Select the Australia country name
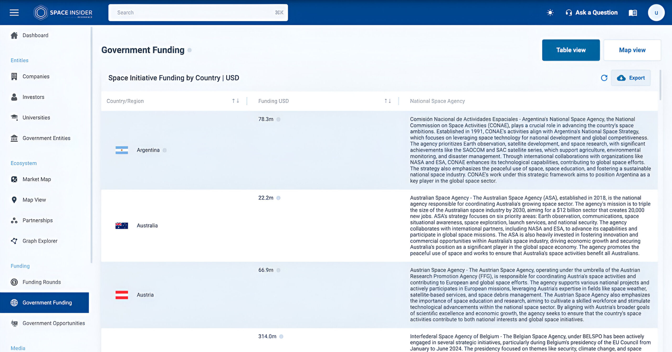 click(147, 226)
